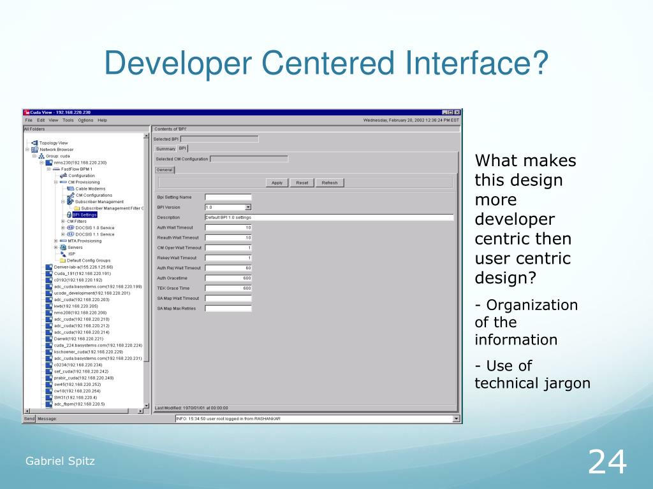Image resolution: width=653 pixels, height=489 pixels.
Task: Expand the DOCSIS 1.0 Service node
Action: coord(63,228)
